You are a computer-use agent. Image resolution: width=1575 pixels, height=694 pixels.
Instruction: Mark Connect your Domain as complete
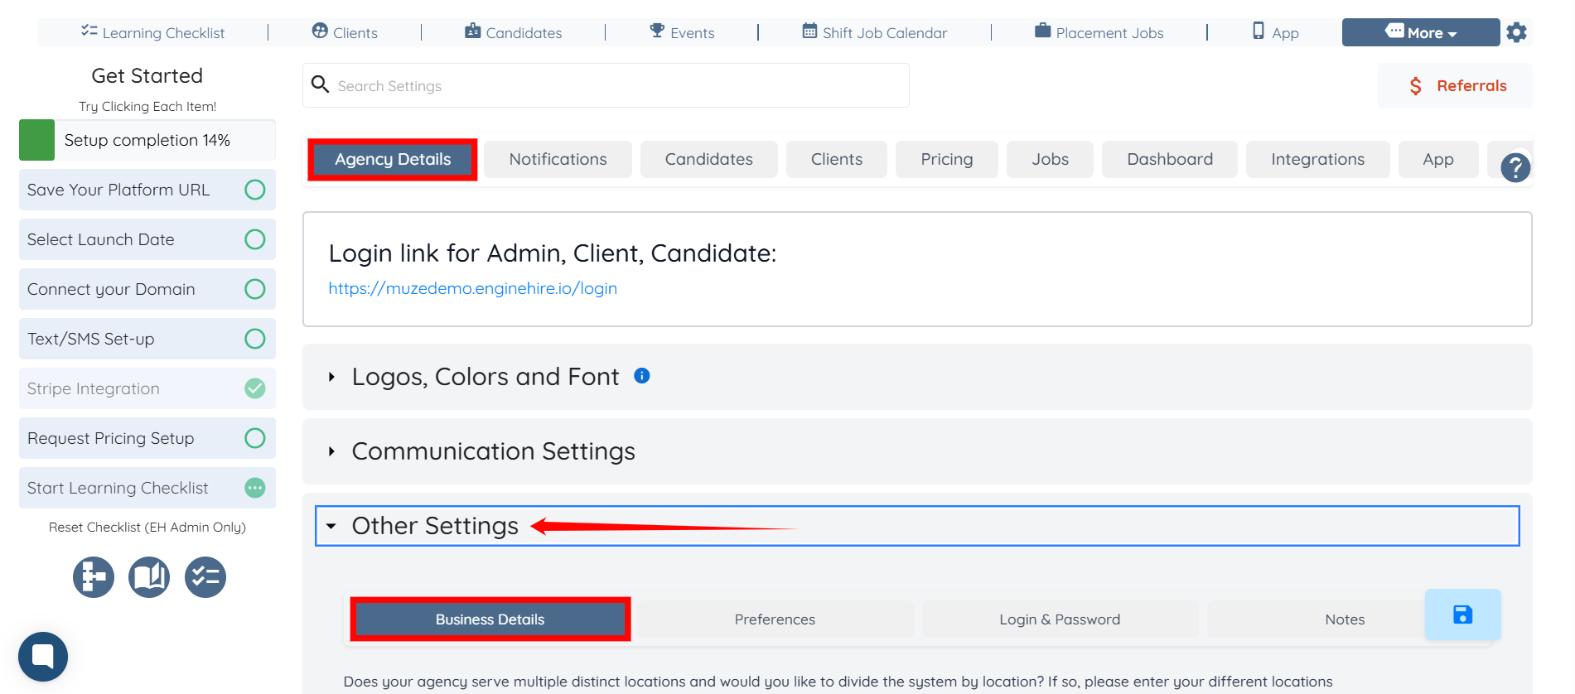[255, 289]
